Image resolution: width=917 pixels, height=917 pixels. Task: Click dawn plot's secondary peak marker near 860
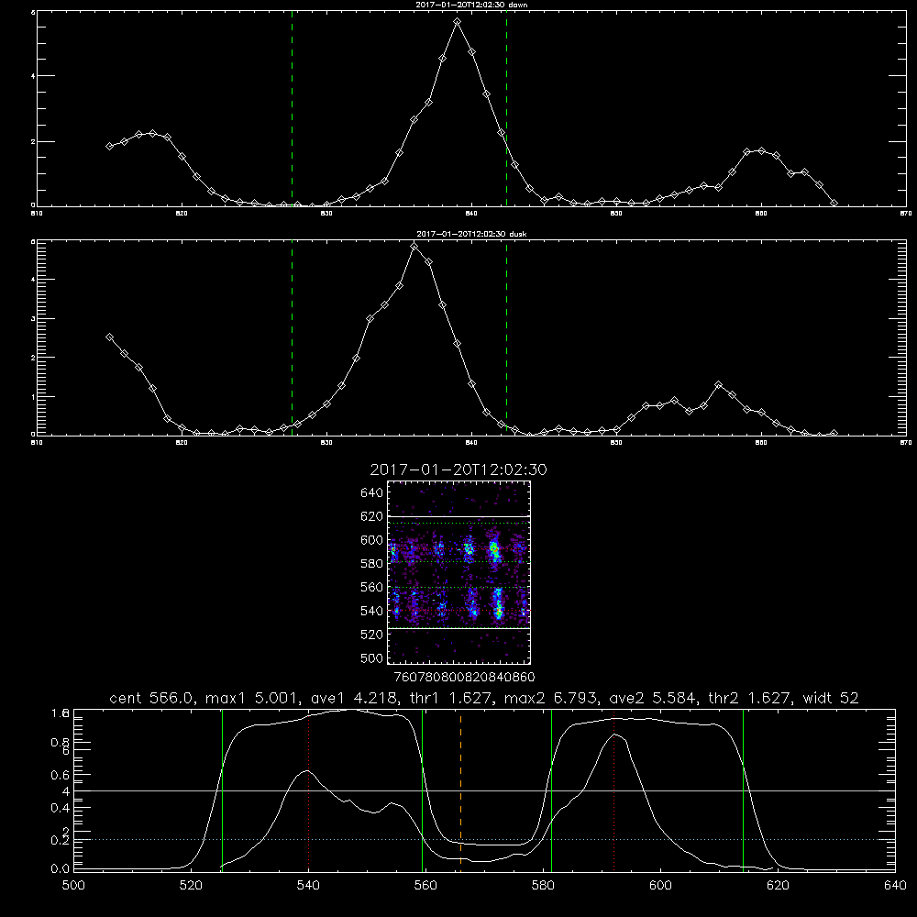pos(761,151)
